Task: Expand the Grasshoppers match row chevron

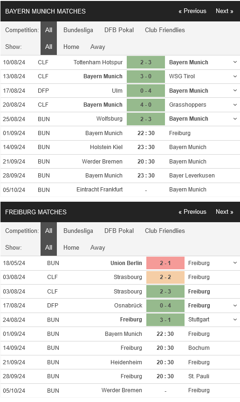Action: pos(235,105)
